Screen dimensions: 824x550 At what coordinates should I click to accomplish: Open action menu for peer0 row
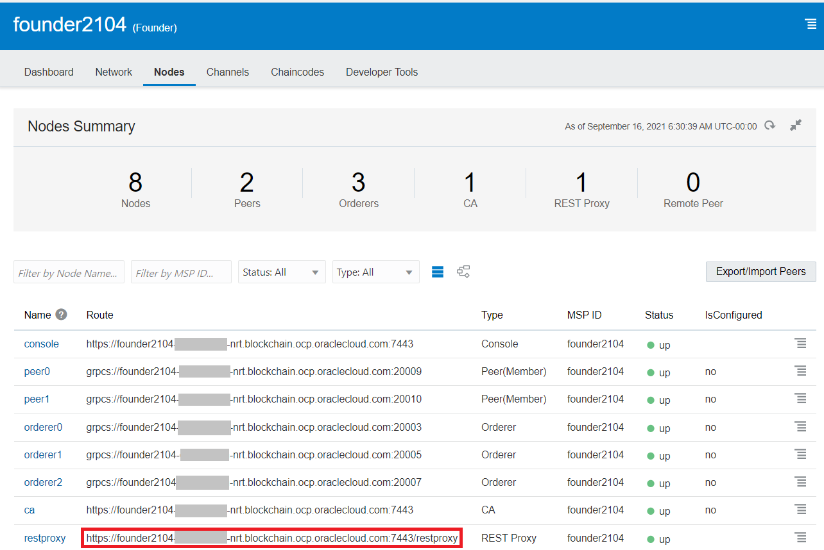800,371
